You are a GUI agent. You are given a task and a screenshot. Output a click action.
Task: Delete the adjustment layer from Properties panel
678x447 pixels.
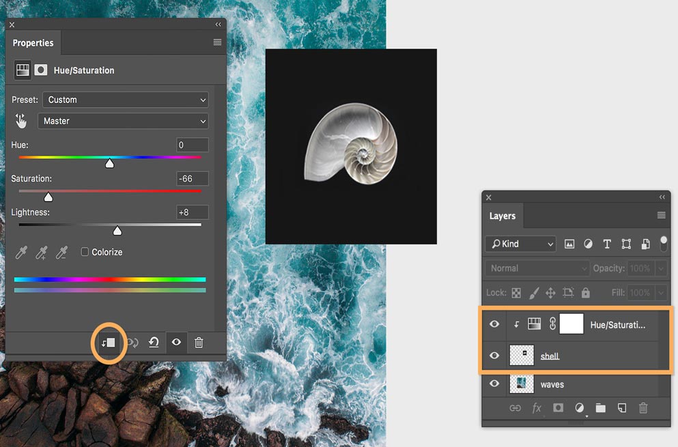(199, 343)
